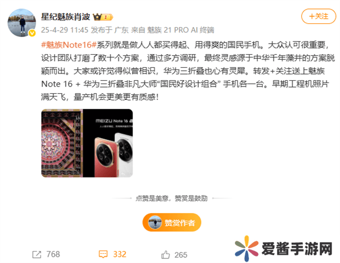The image size is (340, 263).
Task: Open comments via the speech bubble icon
Action: [x=103, y=254]
